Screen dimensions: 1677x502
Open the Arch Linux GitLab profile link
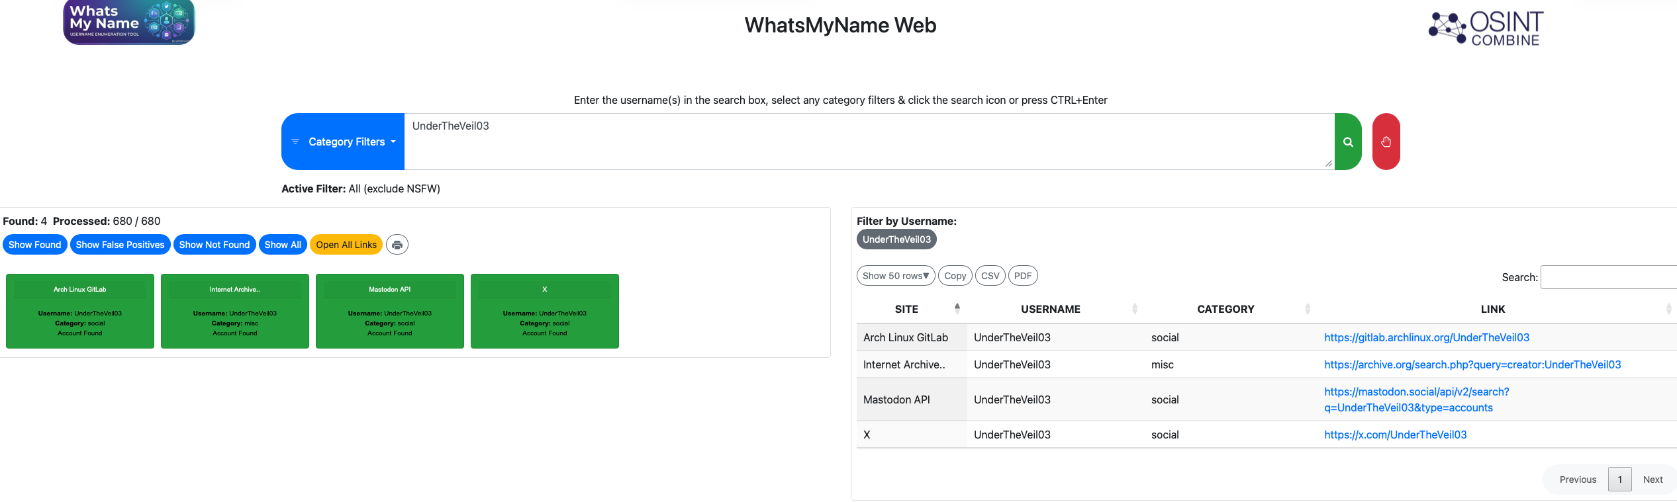pos(1427,337)
